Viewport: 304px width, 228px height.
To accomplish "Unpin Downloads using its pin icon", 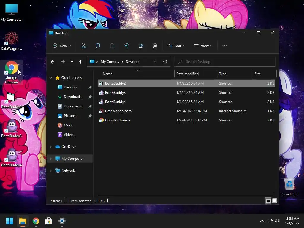I will pyautogui.click(x=90, y=97).
